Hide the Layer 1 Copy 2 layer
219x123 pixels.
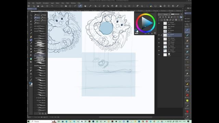159,51
